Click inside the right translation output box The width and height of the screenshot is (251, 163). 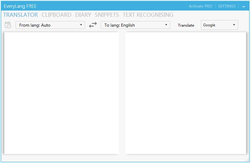tap(185, 93)
